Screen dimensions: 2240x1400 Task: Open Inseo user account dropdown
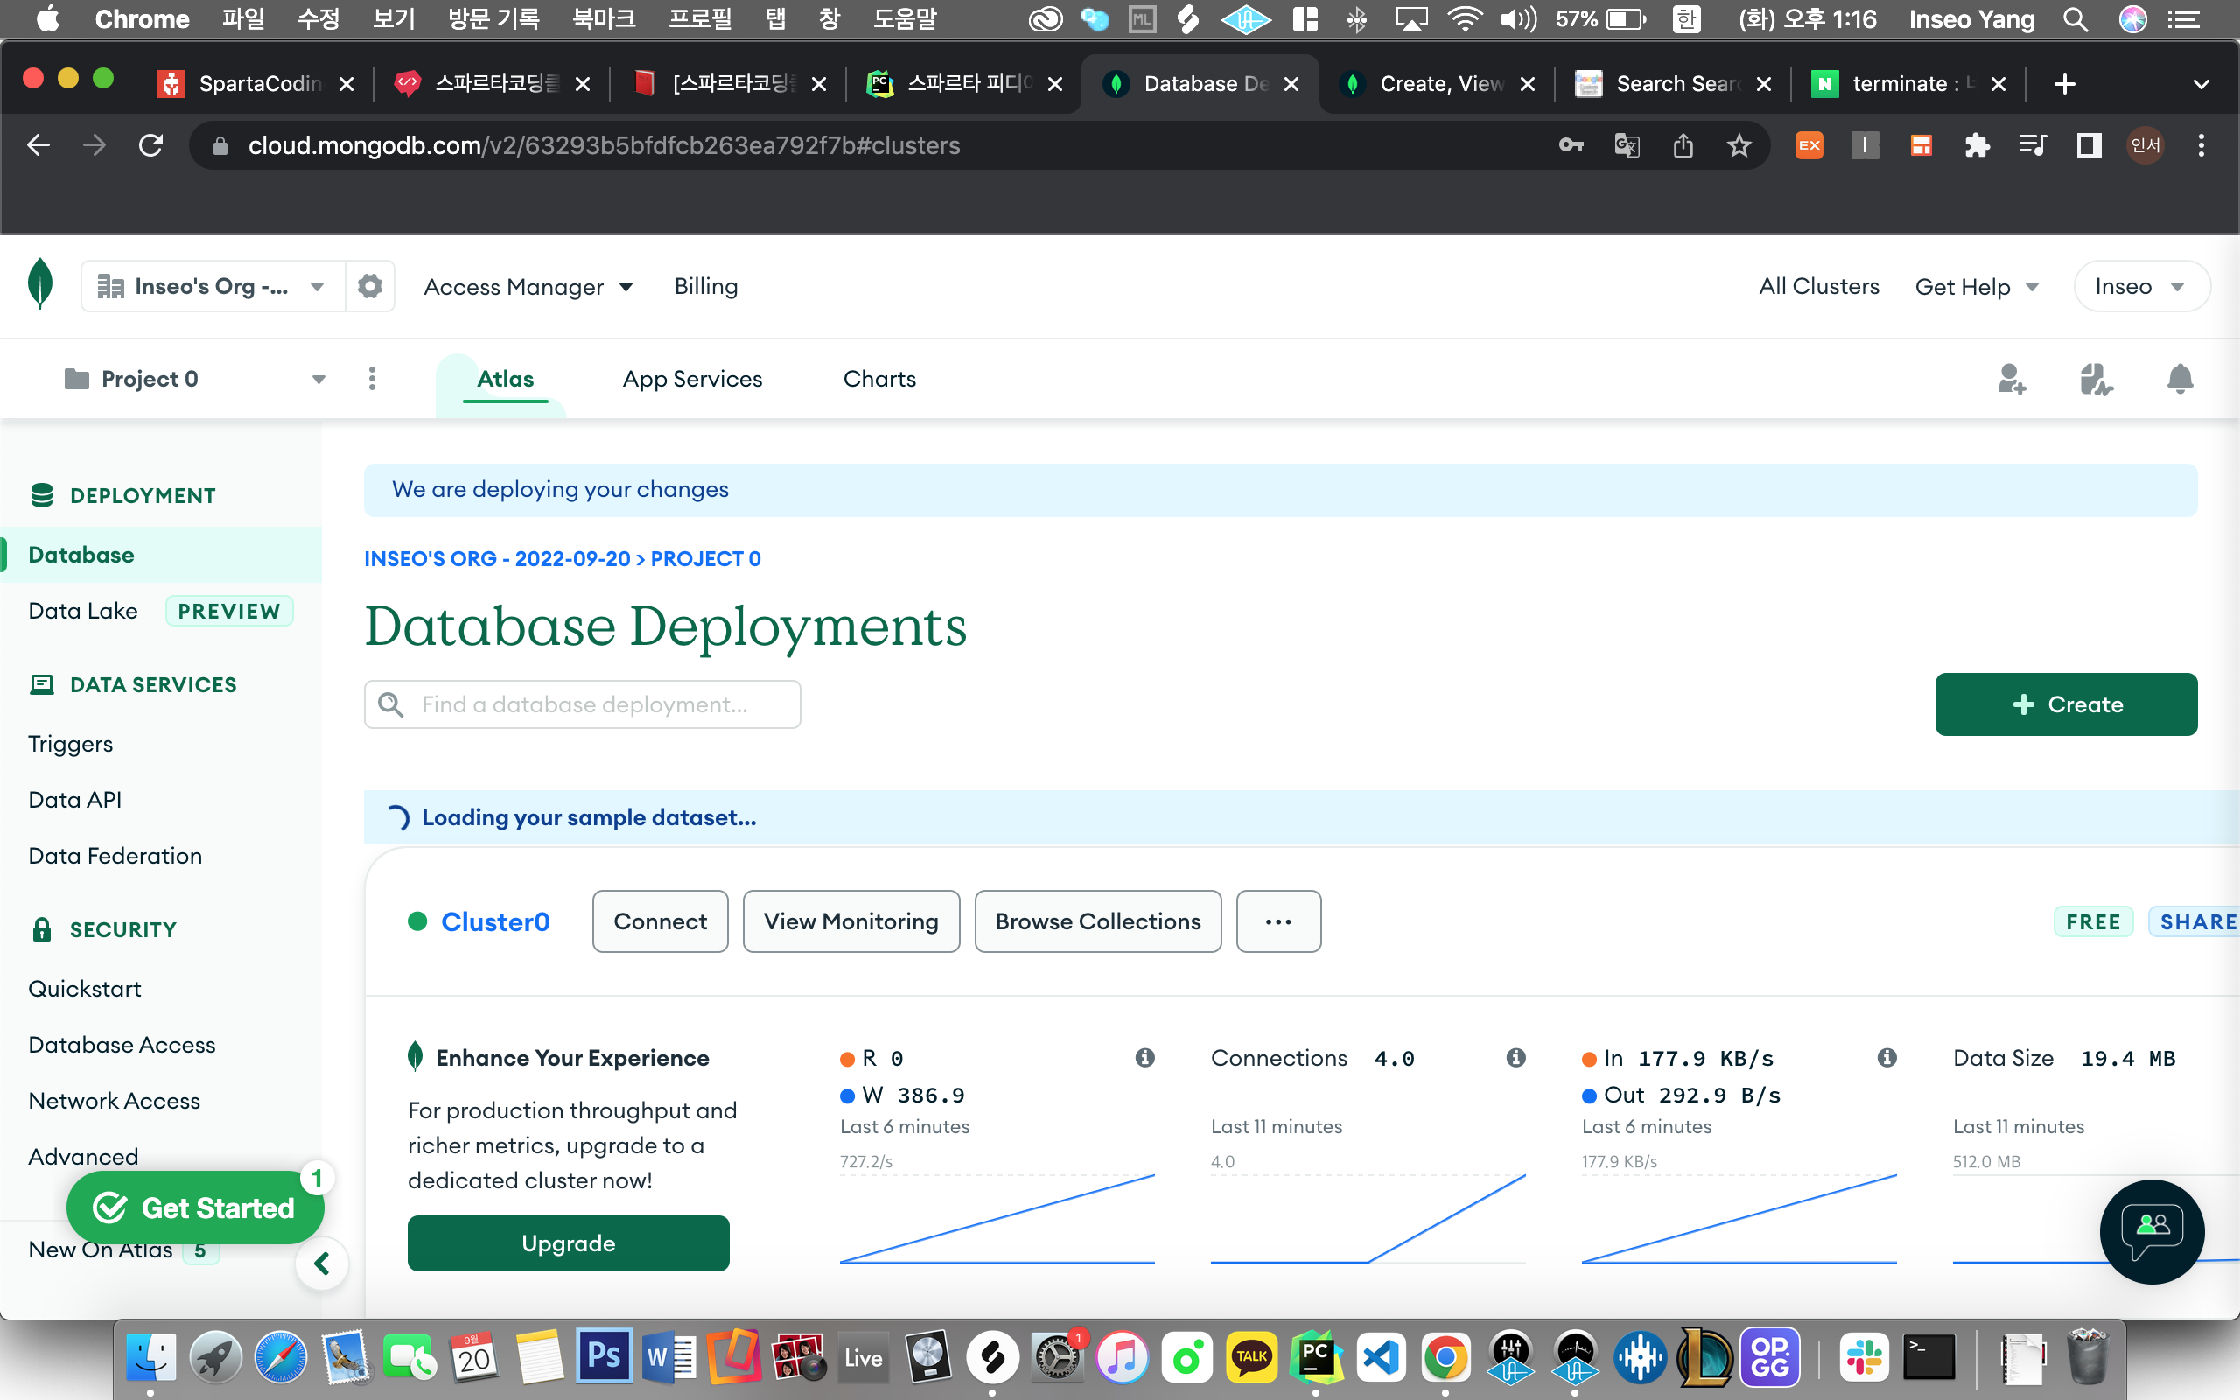(x=2141, y=286)
